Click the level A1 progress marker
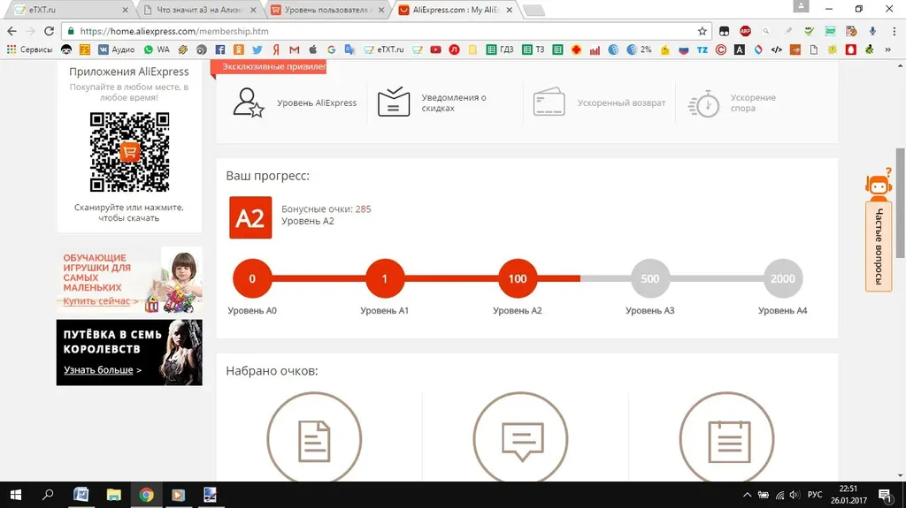Screen dimensions: 906x508 click(385, 279)
